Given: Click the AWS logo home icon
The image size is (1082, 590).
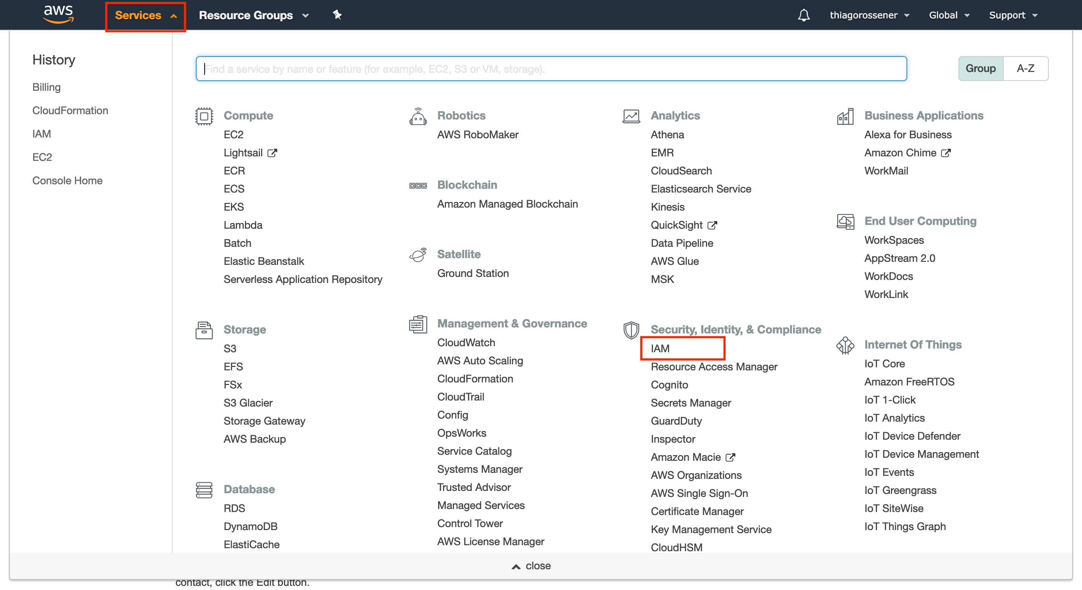Looking at the screenshot, I should [x=58, y=14].
